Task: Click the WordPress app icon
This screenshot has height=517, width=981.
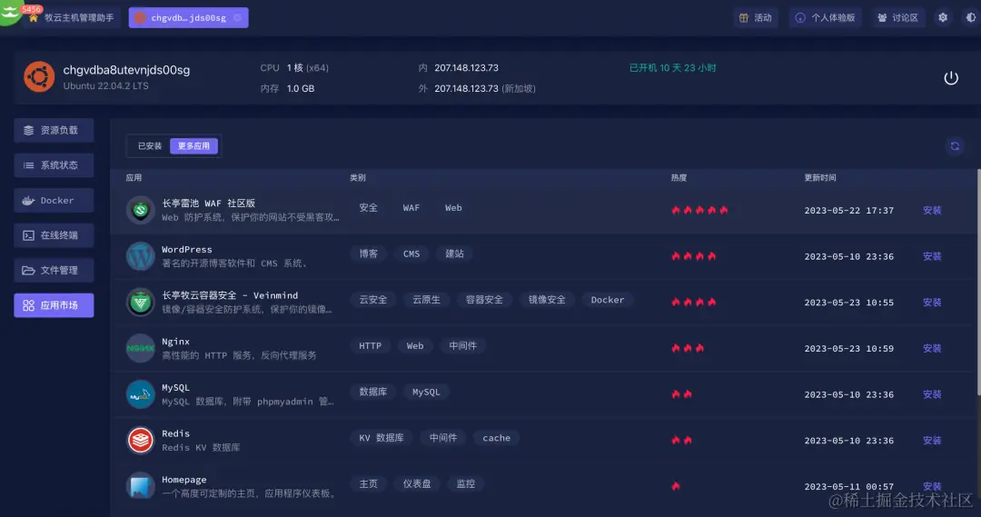Action: click(x=140, y=256)
